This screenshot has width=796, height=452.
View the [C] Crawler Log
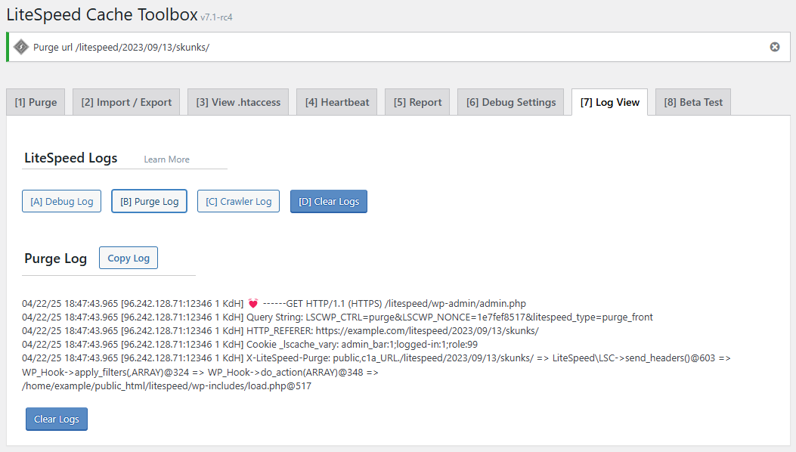pyautogui.click(x=239, y=201)
